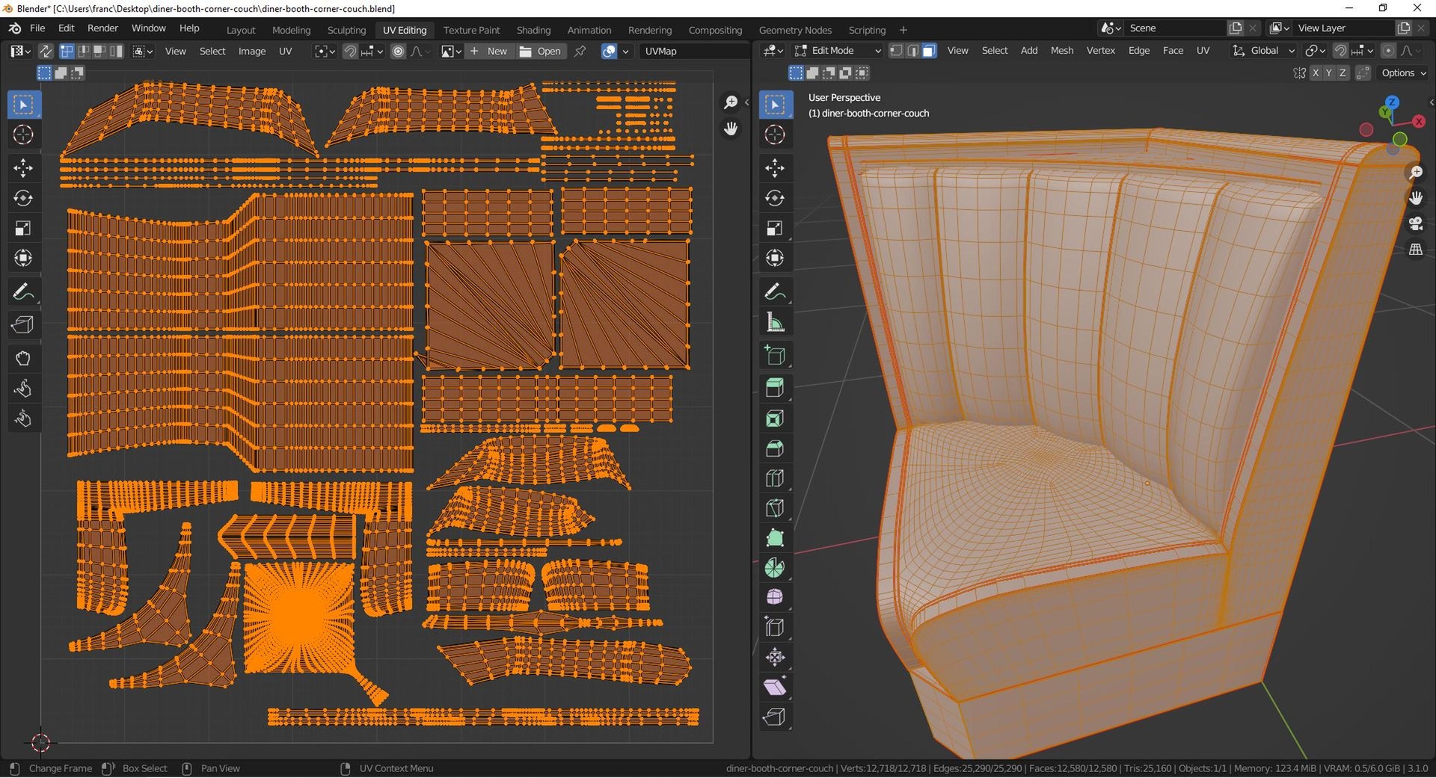
Task: Open the Image menu in UV editor
Action: [252, 51]
